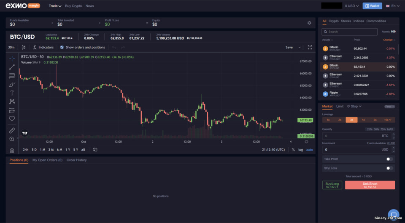
Task: Open candlestick chart style icon
Action: pos(24,48)
